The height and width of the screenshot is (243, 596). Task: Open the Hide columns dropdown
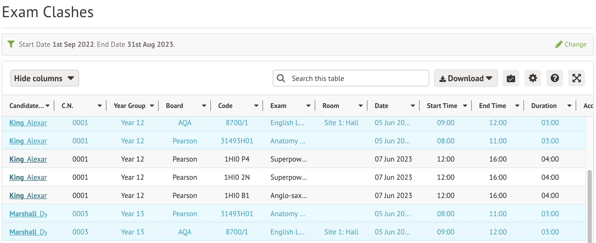[44, 78]
